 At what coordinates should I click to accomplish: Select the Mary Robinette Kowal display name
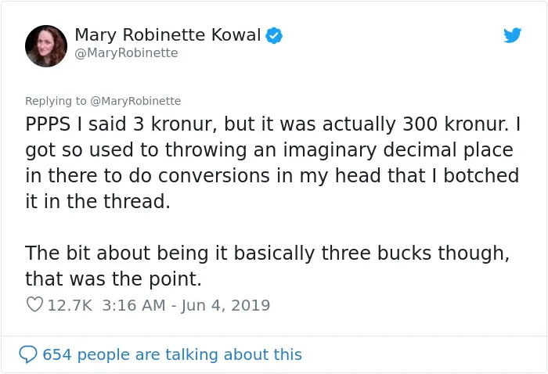168,35
